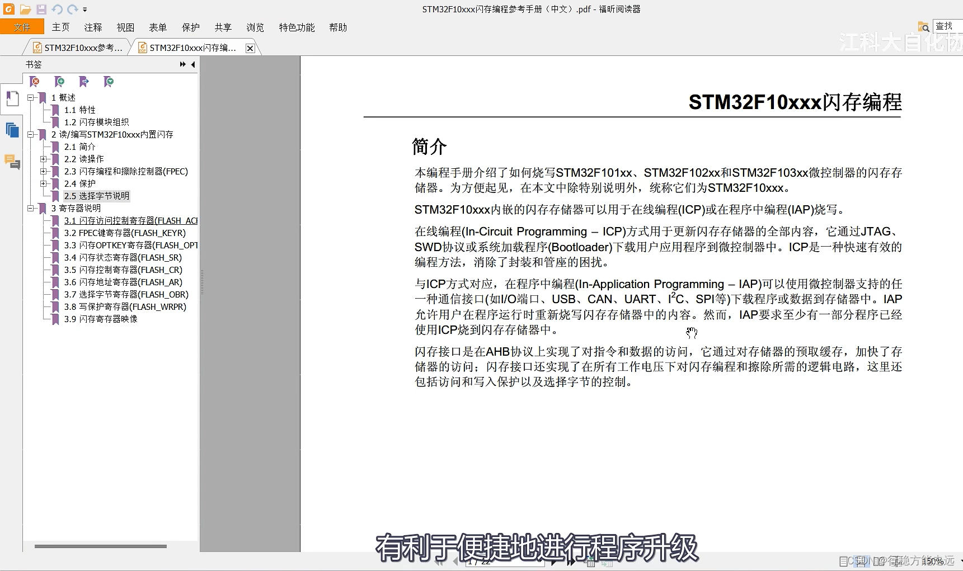Open the quick access toolbar customization dropdown
This screenshot has height=571, width=963.
pos(85,10)
